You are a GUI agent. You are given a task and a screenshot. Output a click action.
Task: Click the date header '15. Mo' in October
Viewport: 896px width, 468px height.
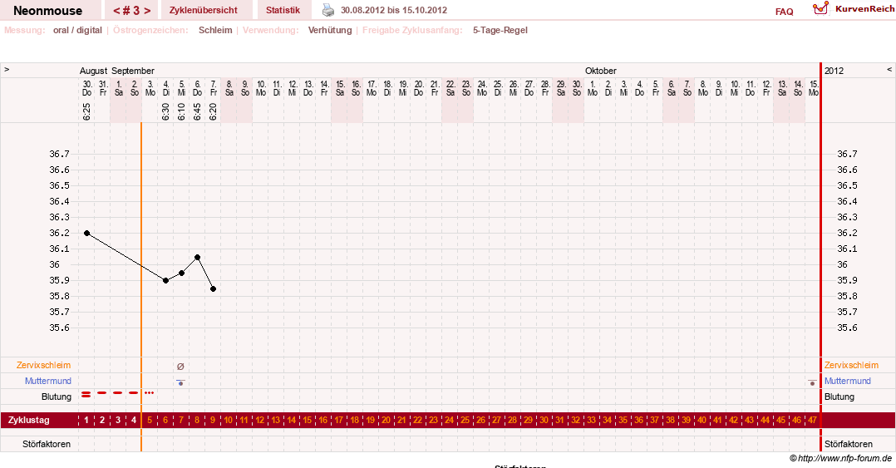pyautogui.click(x=814, y=88)
